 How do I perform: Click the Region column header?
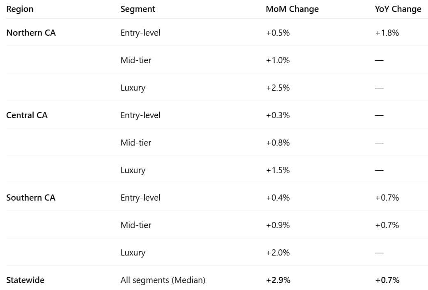point(20,9)
